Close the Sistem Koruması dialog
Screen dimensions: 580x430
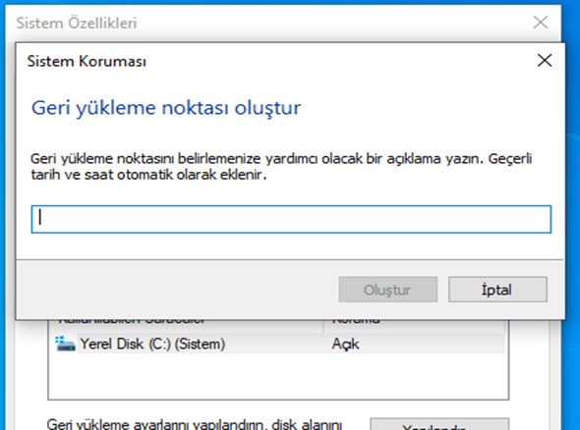[x=545, y=60]
